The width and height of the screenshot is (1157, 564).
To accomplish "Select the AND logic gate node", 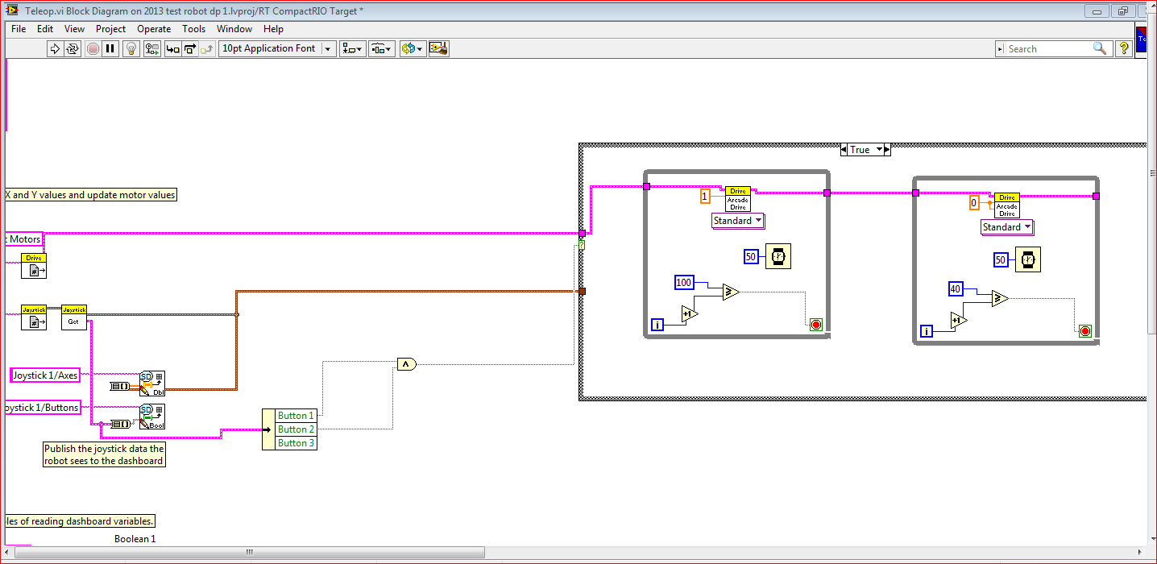I will pyautogui.click(x=406, y=364).
